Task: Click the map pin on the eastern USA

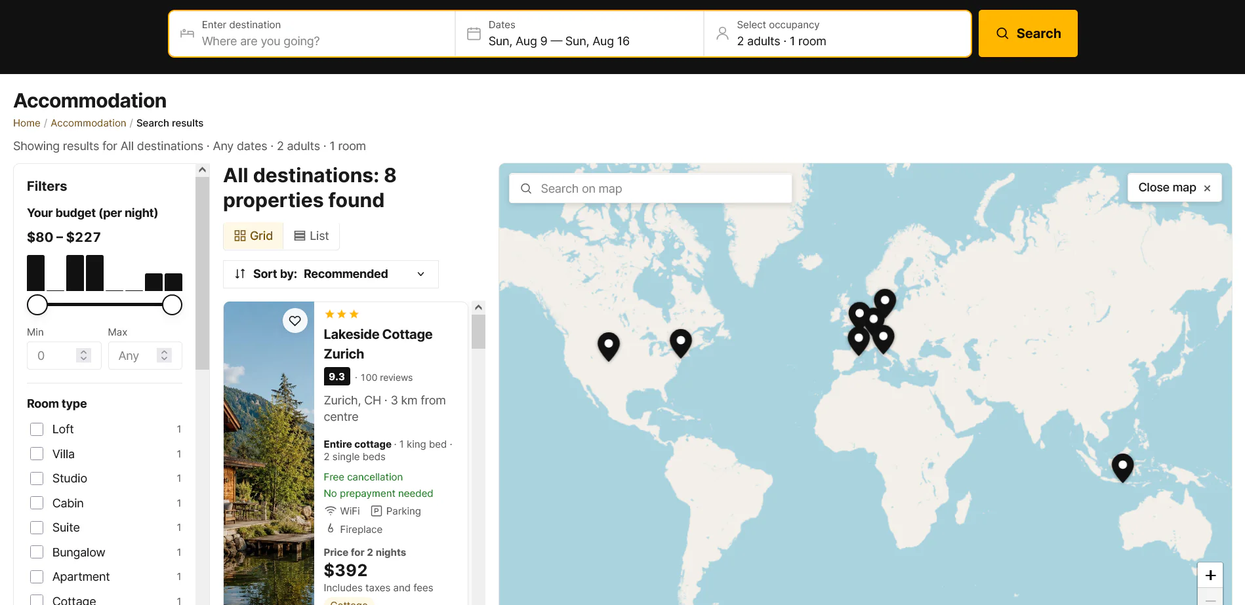Action: [x=681, y=343]
